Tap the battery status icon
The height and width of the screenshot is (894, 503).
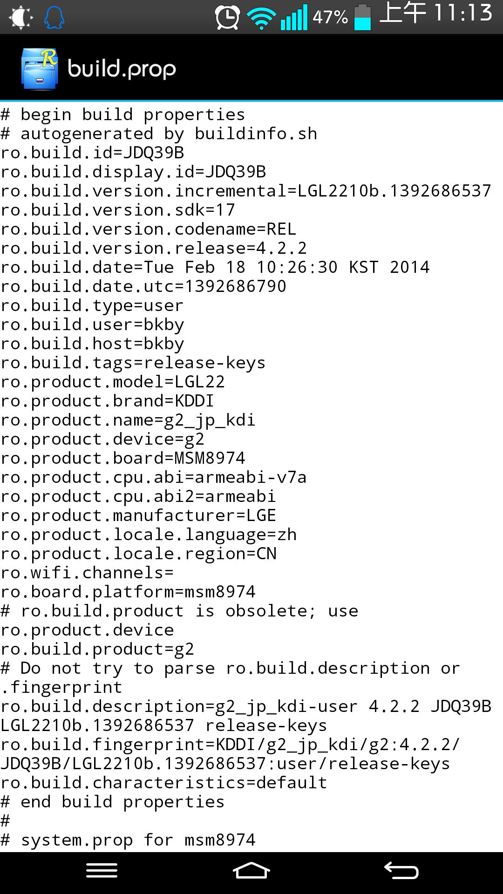pos(362,17)
